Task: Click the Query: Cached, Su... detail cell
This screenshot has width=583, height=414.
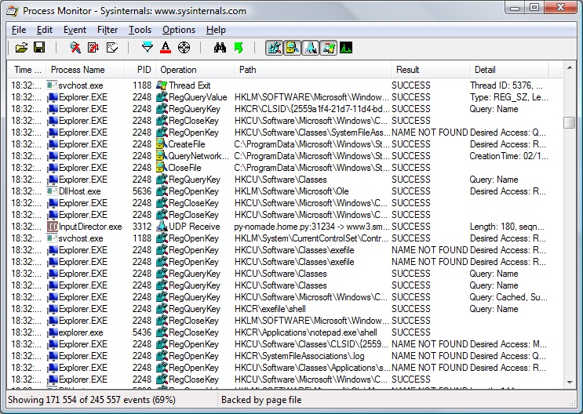Action: (508, 297)
